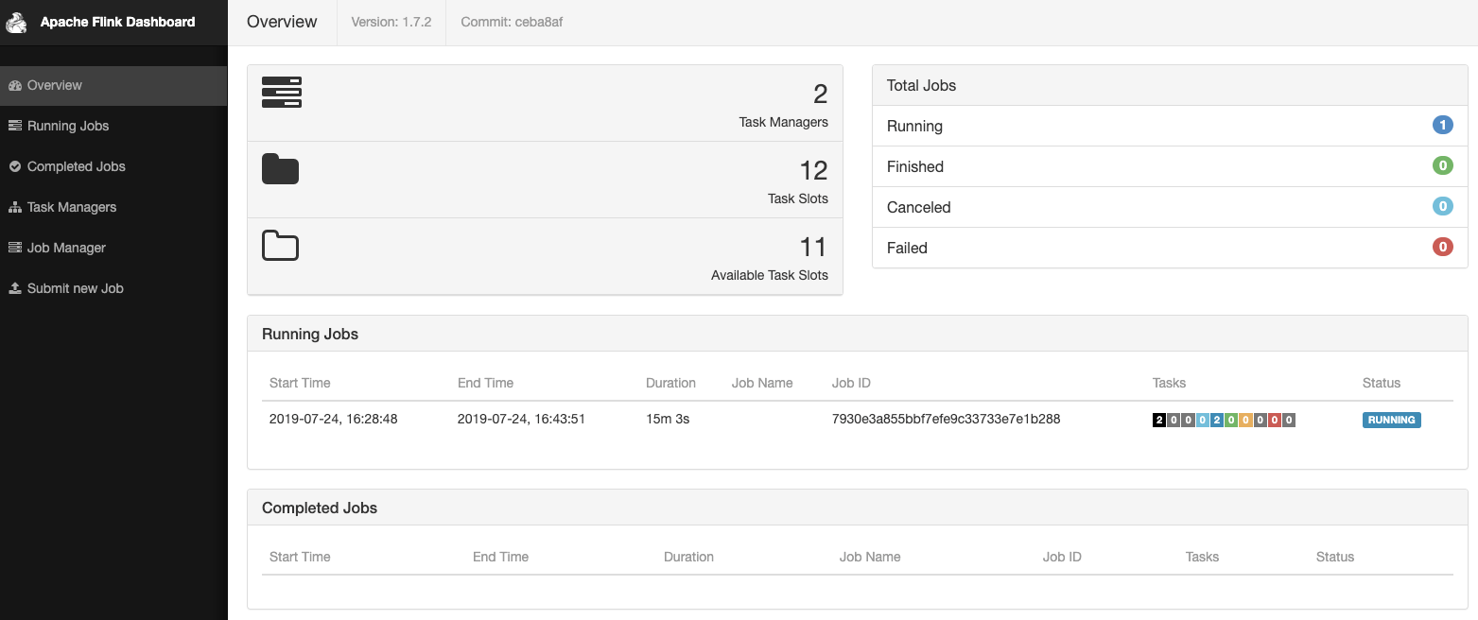Image resolution: width=1478 pixels, height=620 pixels.
Task: Click the blue Running jobs count badge
Action: 1442,126
